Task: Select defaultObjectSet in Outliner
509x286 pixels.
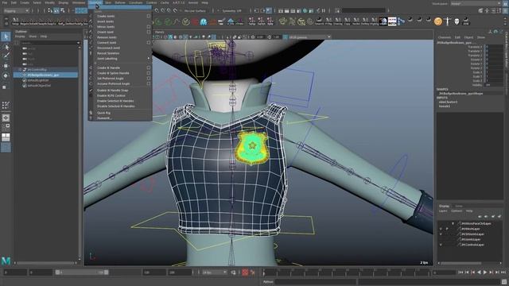Action: click(39, 86)
